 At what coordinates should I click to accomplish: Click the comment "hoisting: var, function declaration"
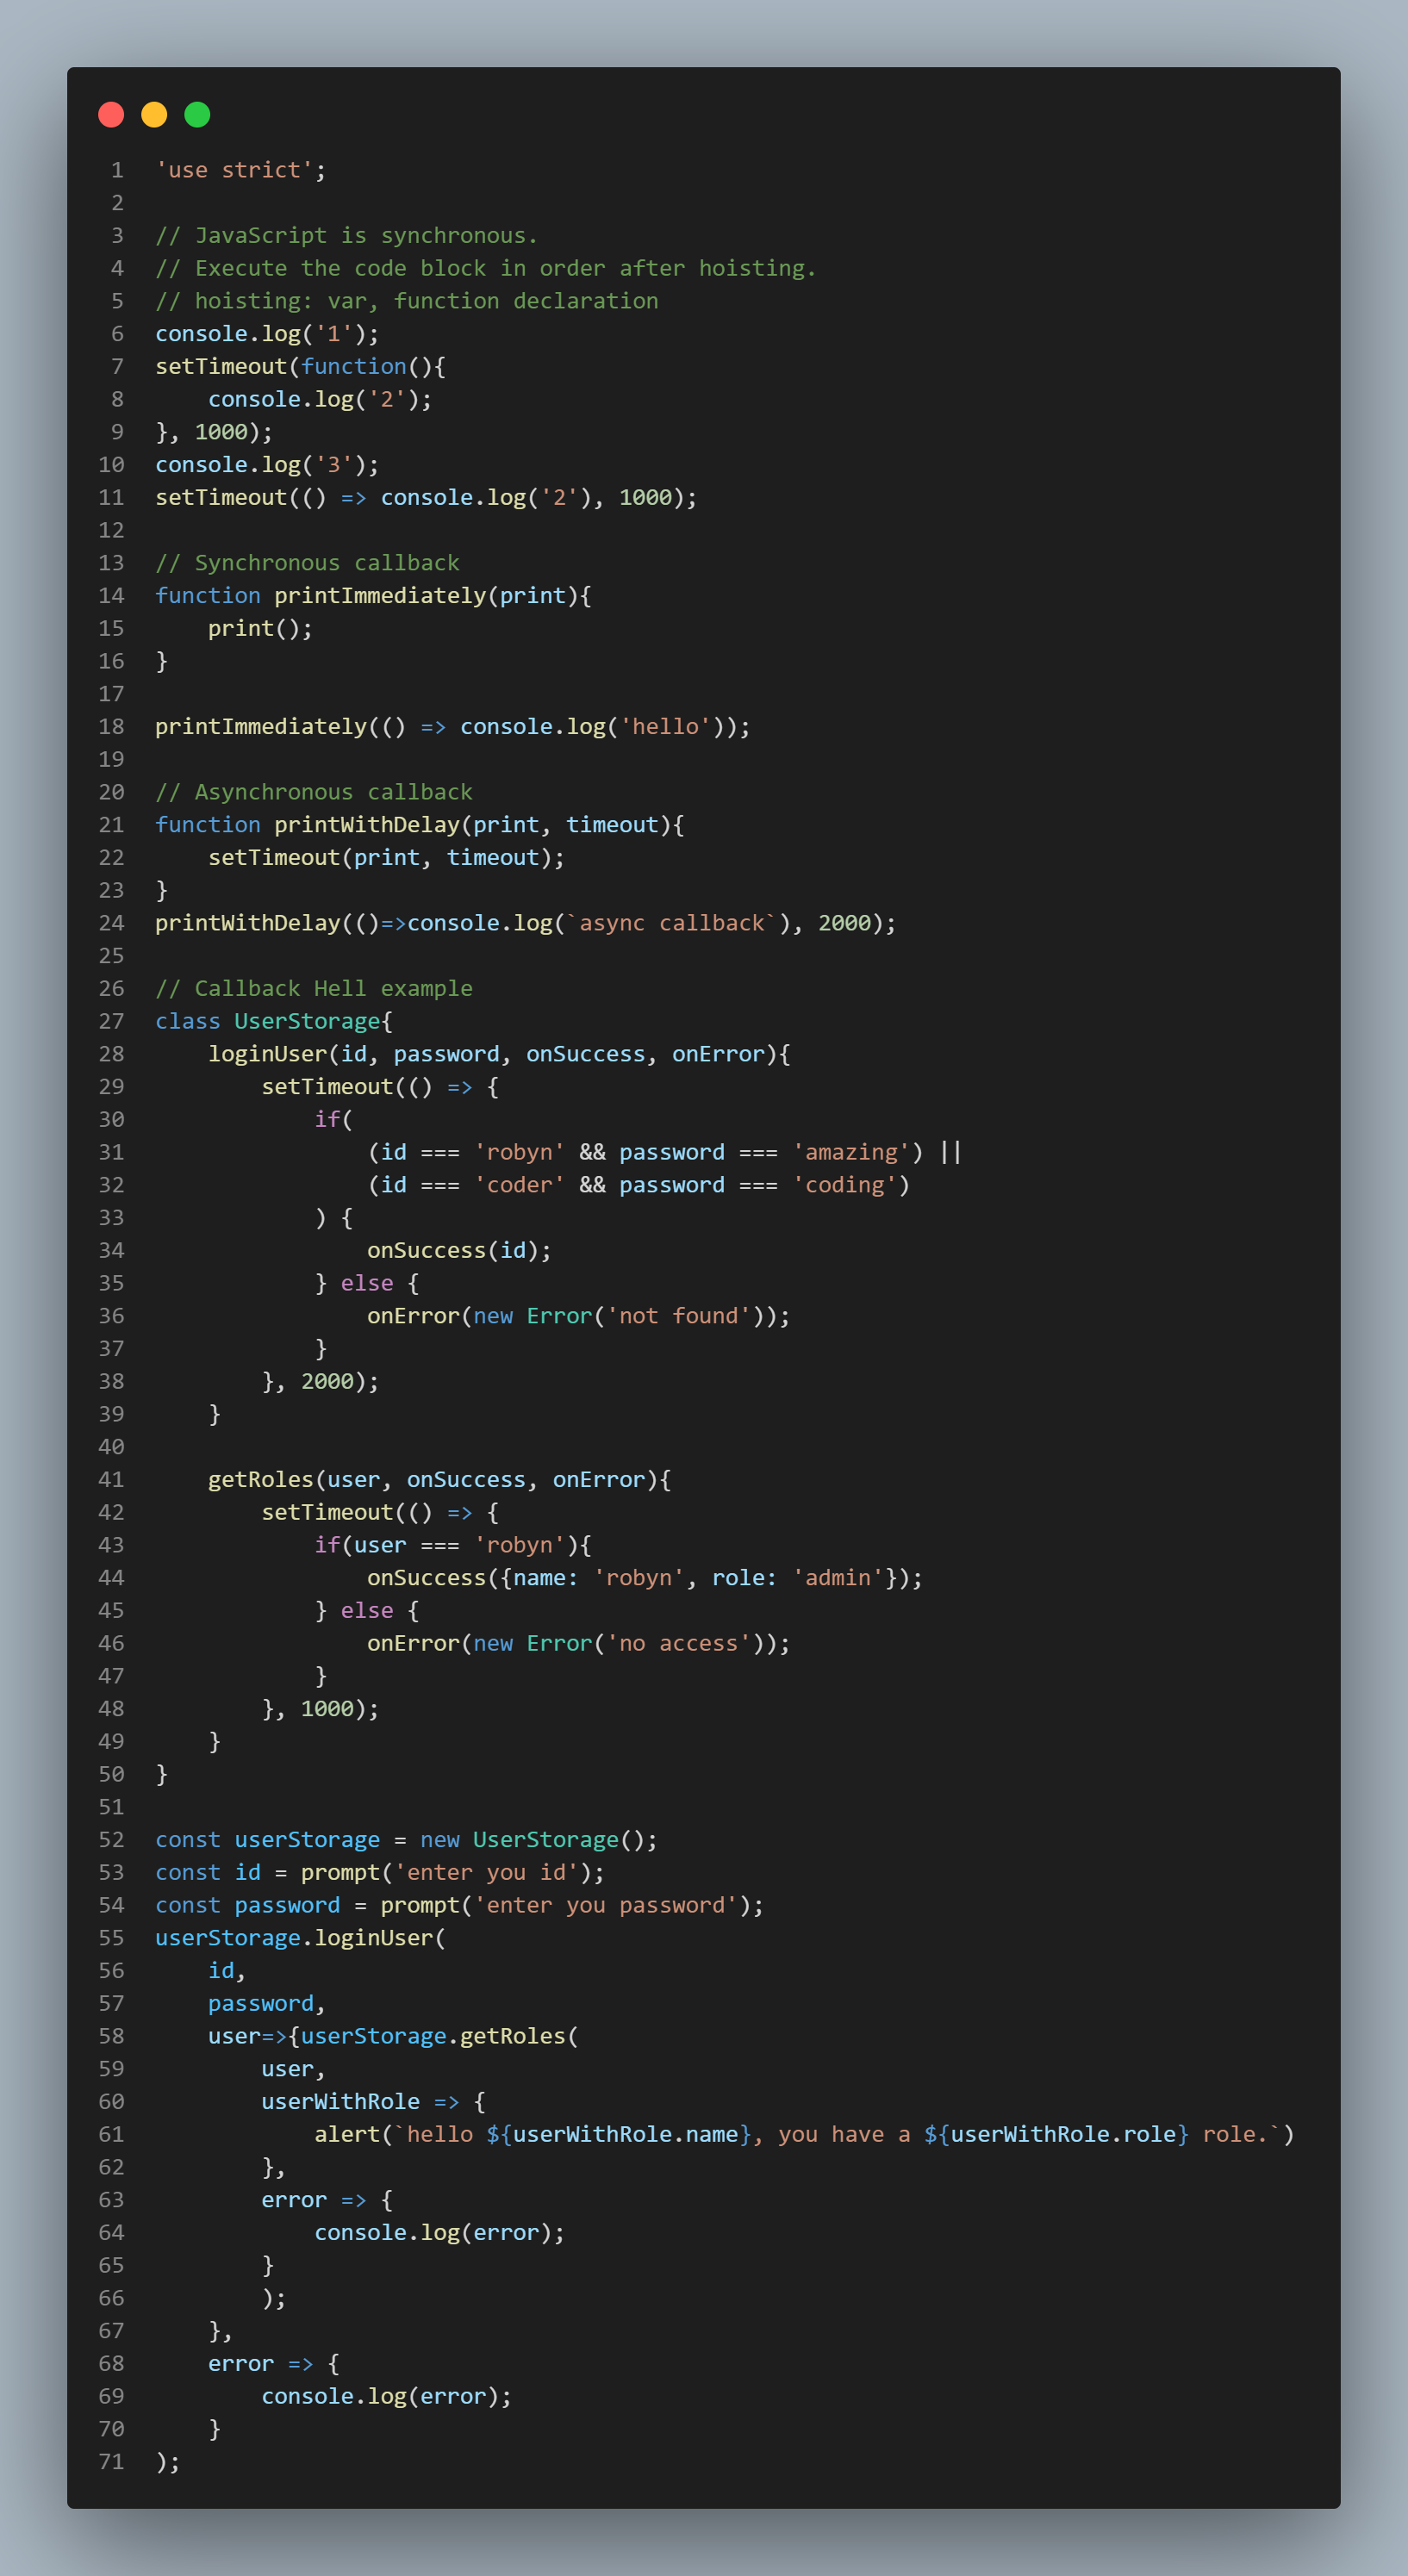coord(406,301)
